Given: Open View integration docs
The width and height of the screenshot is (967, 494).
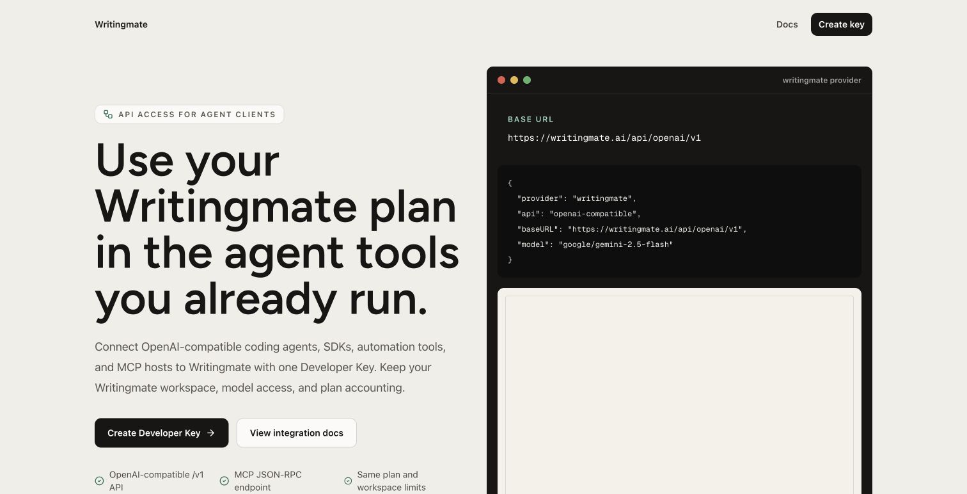Looking at the screenshot, I should pos(296,433).
